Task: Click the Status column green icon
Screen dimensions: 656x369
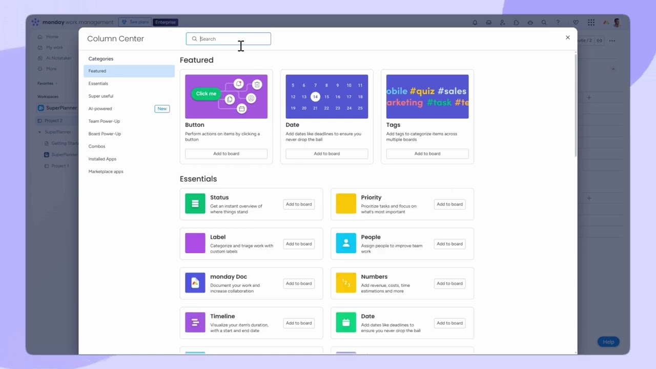Action: [195, 203]
